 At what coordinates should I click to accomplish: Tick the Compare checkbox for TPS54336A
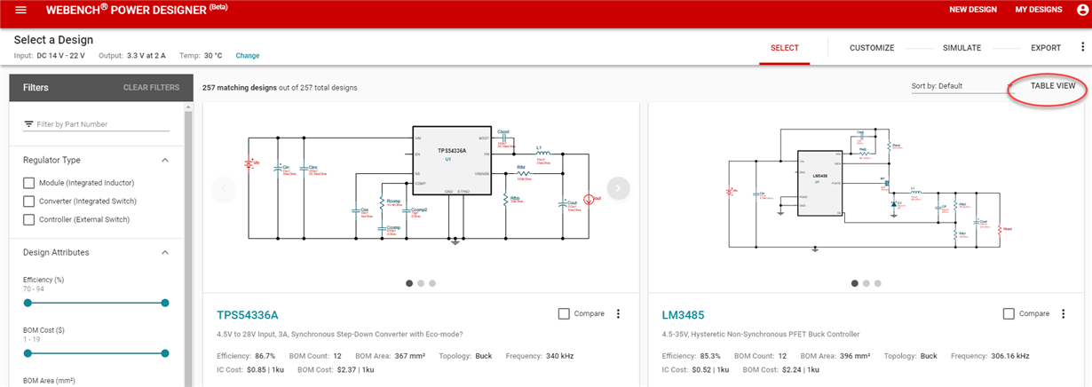pyautogui.click(x=564, y=313)
